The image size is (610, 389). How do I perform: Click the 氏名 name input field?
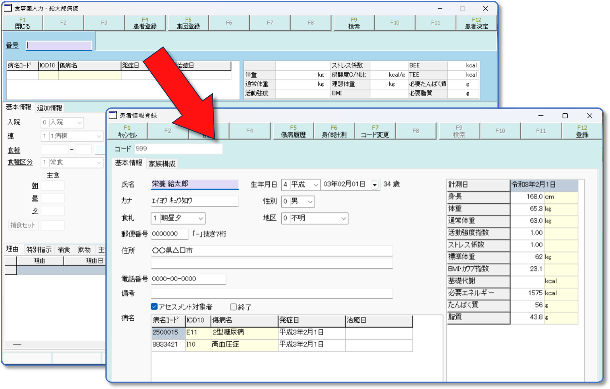(x=194, y=184)
